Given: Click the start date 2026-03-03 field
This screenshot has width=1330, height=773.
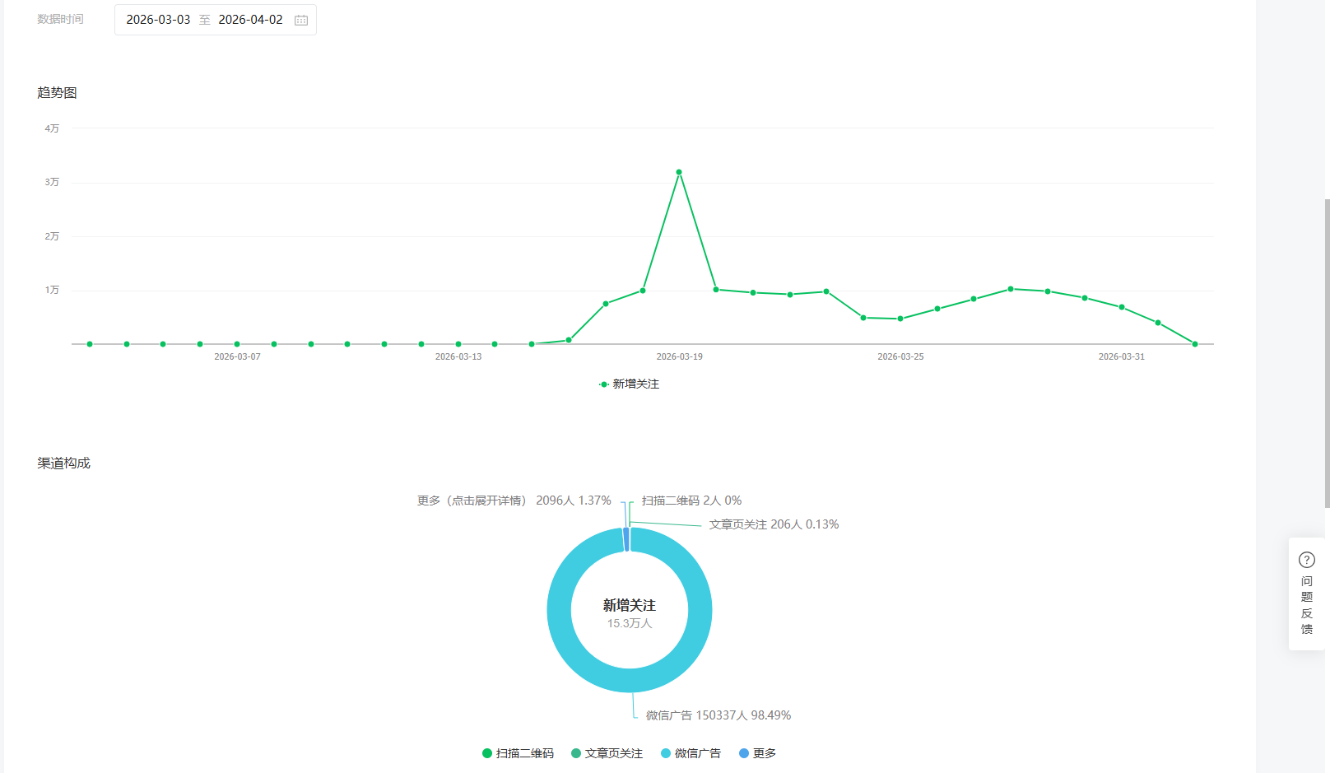Looking at the screenshot, I should pyautogui.click(x=158, y=20).
